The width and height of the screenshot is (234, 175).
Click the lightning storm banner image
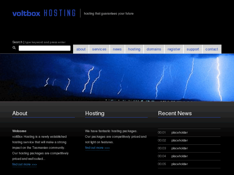pyautogui.click(x=117, y=77)
